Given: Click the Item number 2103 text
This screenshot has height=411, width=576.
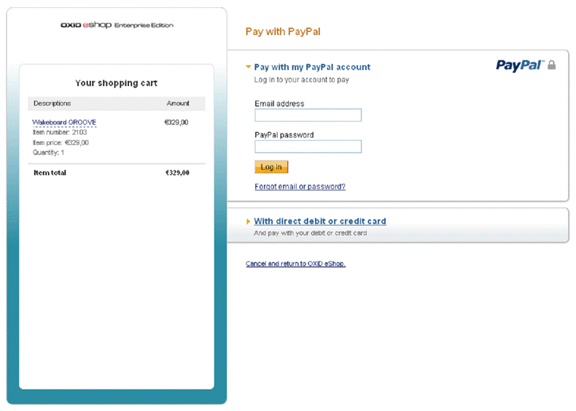Looking at the screenshot, I should [60, 132].
